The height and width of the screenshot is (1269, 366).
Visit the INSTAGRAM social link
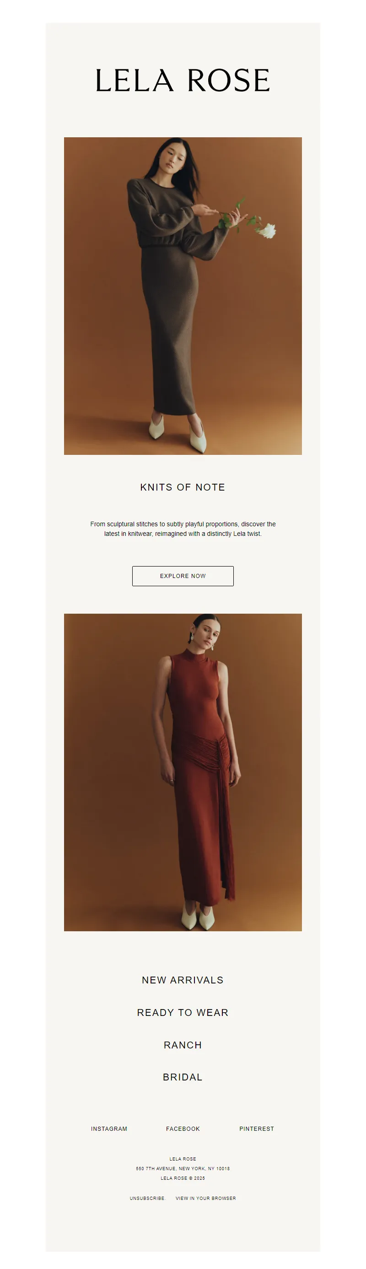pos(109,1129)
